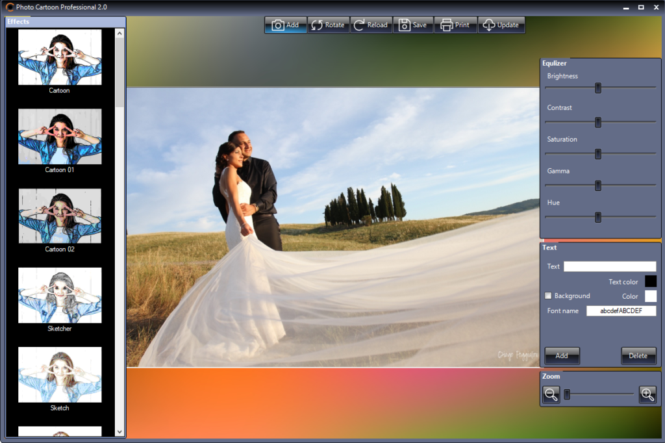Open the Font name selector
The width and height of the screenshot is (665, 443).
[x=621, y=311]
